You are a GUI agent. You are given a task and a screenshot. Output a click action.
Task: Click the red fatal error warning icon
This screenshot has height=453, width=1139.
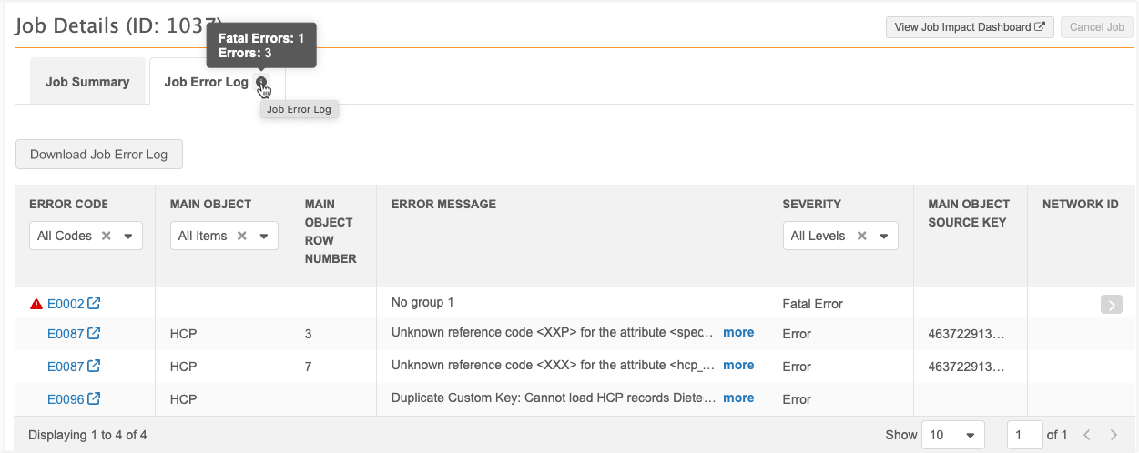tap(36, 304)
